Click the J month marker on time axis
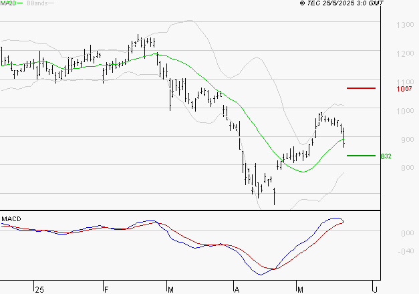The width and height of the screenshot is (419, 294). pos(375,290)
